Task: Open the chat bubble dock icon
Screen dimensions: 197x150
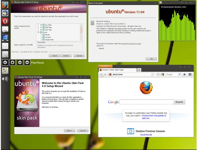Action: click(x=5, y=29)
